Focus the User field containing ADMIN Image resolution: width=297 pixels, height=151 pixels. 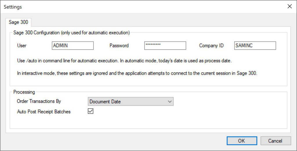tap(73, 46)
